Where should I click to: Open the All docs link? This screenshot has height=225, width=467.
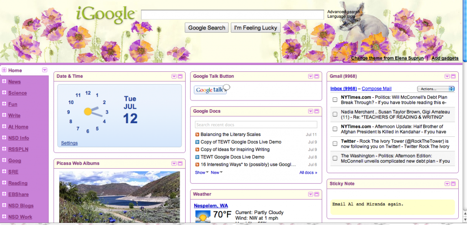(x=308, y=172)
